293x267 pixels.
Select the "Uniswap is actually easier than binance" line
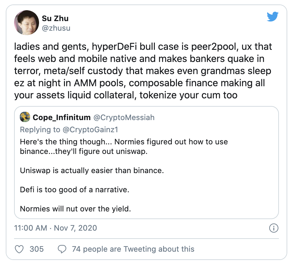pos(92,170)
